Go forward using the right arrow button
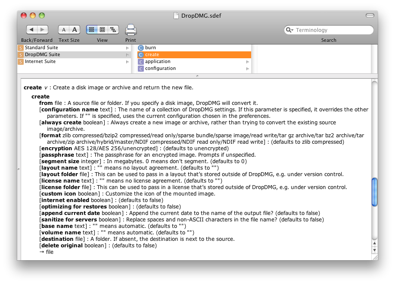 pos(43,30)
